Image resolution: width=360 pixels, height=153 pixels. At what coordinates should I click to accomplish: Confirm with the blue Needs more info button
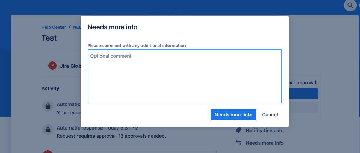click(233, 114)
